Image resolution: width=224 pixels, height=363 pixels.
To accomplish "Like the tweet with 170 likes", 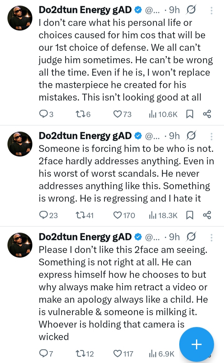I will point(117,215).
